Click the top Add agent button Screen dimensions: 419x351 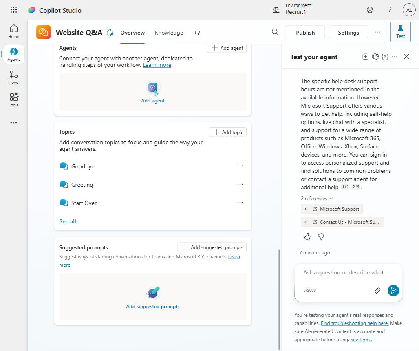point(227,48)
